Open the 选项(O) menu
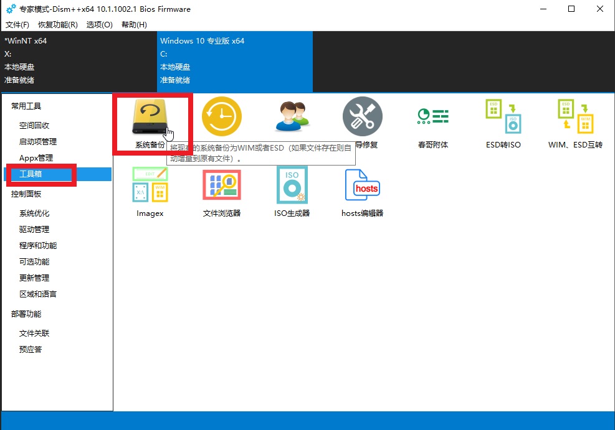The width and height of the screenshot is (615, 430). click(100, 25)
